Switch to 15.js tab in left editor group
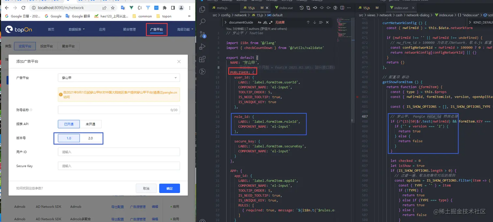 point(255,7)
